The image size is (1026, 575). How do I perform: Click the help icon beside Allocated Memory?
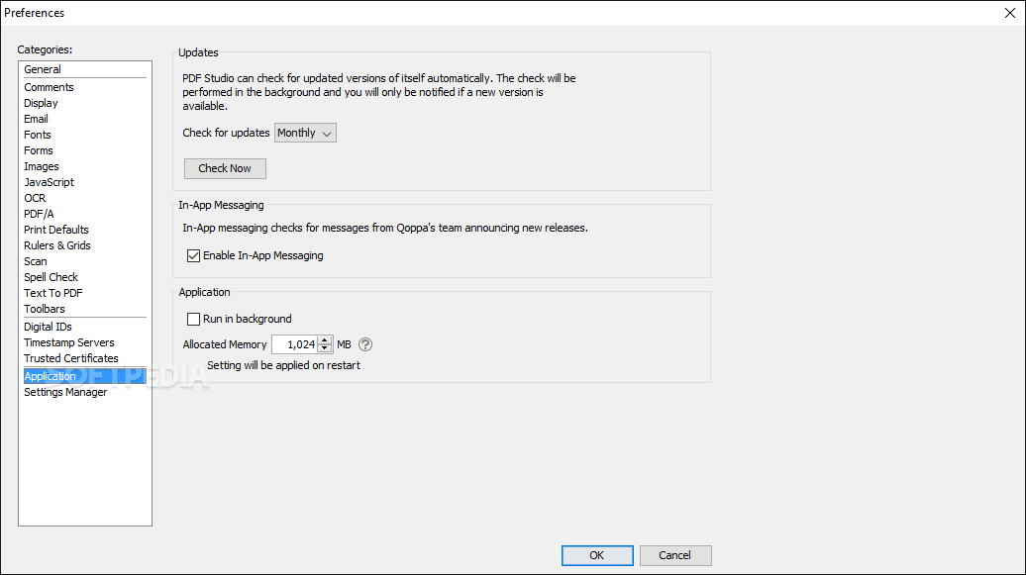pos(365,344)
